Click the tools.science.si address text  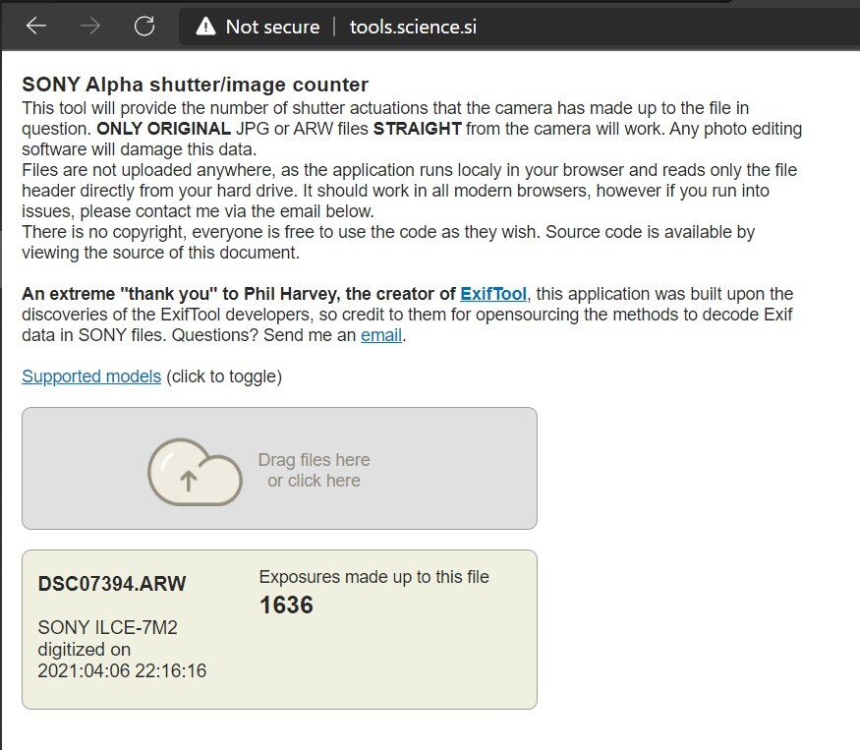click(413, 27)
